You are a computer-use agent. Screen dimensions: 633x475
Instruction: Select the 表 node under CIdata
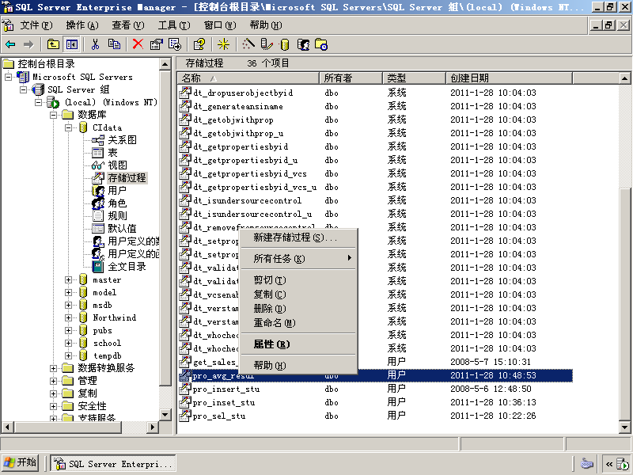click(112, 153)
